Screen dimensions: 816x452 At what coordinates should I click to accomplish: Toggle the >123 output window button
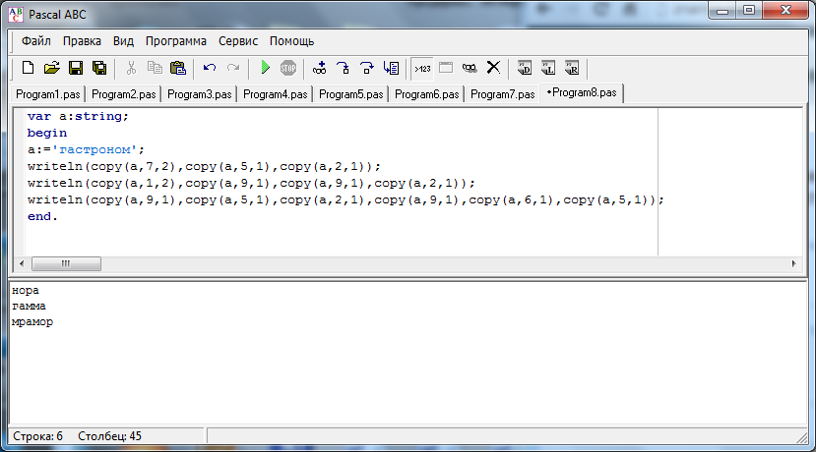click(422, 69)
